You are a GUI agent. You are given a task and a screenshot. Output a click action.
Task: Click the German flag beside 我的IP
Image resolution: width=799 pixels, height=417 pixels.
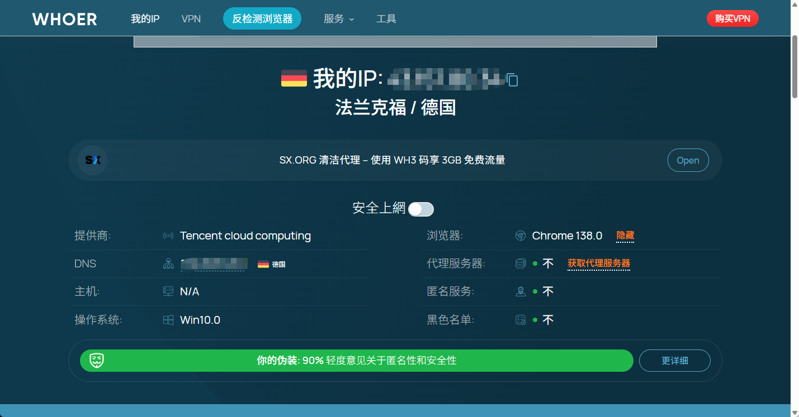click(x=294, y=78)
